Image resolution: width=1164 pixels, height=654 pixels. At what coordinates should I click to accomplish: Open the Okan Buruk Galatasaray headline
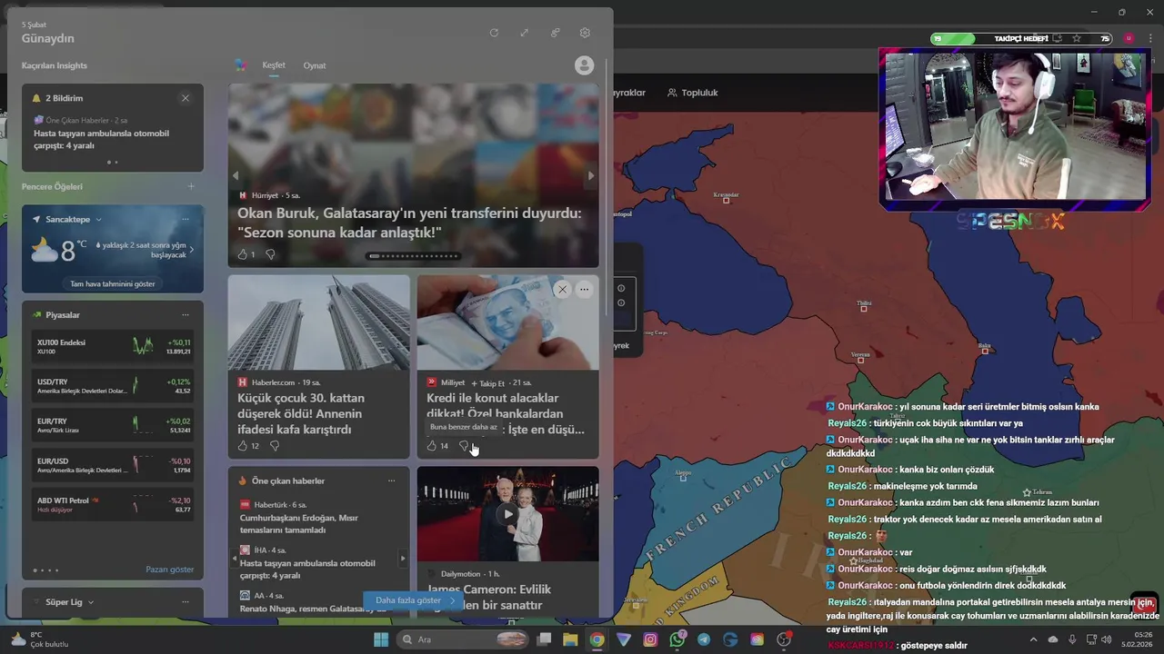pyautogui.click(x=409, y=223)
